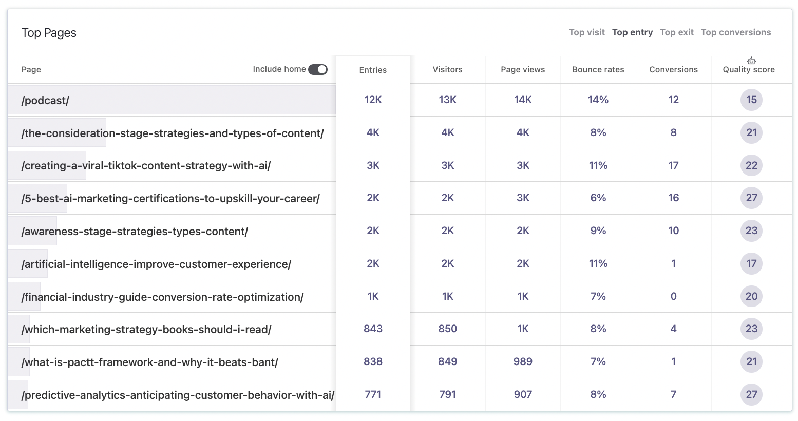This screenshot has width=798, height=421.
Task: Click the Page views column header
Action: 523,69
